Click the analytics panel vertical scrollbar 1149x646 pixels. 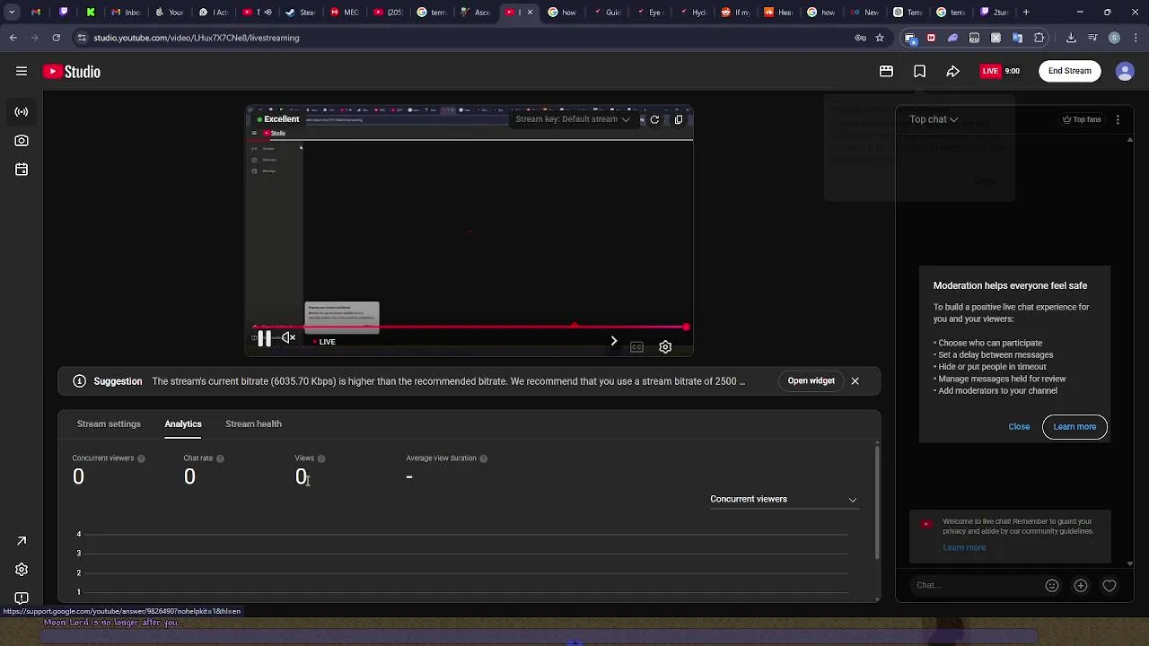coord(877,501)
